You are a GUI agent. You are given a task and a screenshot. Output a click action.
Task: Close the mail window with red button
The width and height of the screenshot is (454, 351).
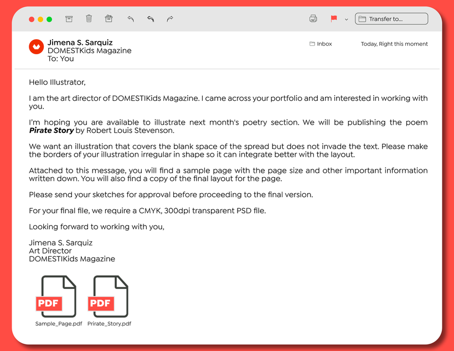32,19
